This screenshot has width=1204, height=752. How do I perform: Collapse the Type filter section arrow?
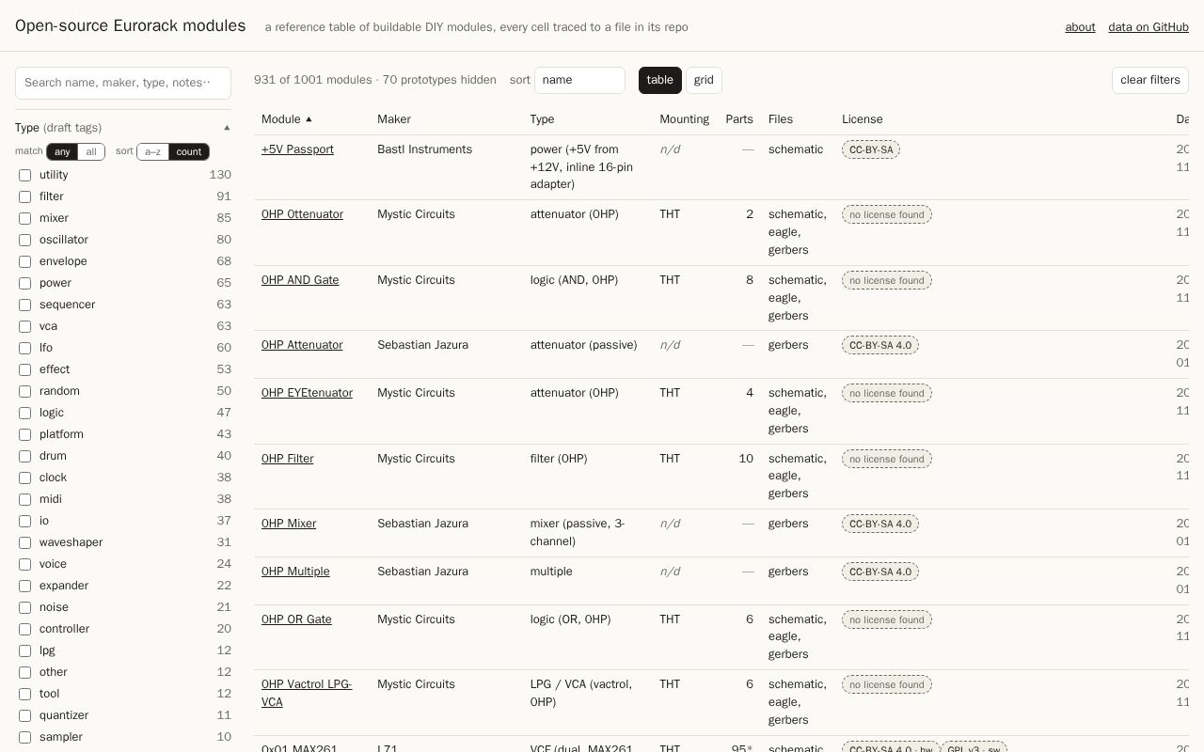pyautogui.click(x=227, y=128)
